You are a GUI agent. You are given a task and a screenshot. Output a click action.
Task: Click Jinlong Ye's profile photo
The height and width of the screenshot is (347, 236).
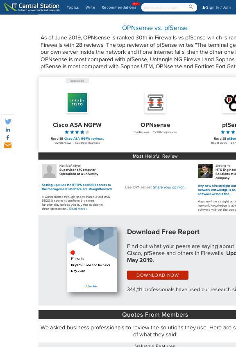pyautogui.click(x=205, y=171)
